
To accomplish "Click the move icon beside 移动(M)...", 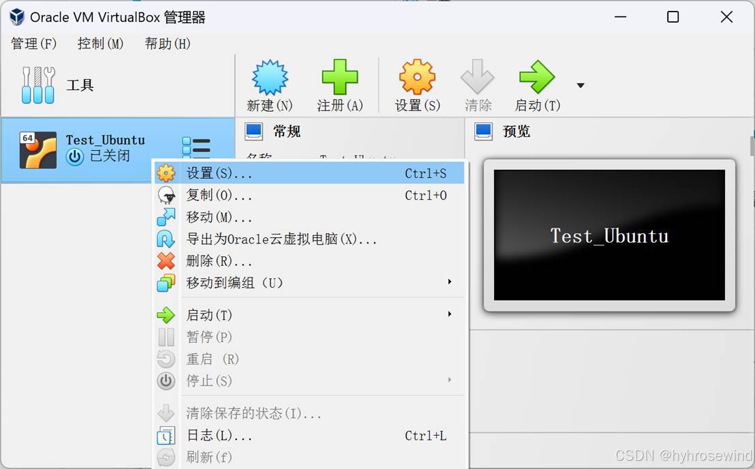I will tap(166, 217).
